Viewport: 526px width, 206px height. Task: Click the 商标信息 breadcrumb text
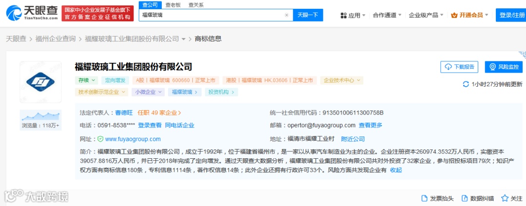coord(208,38)
